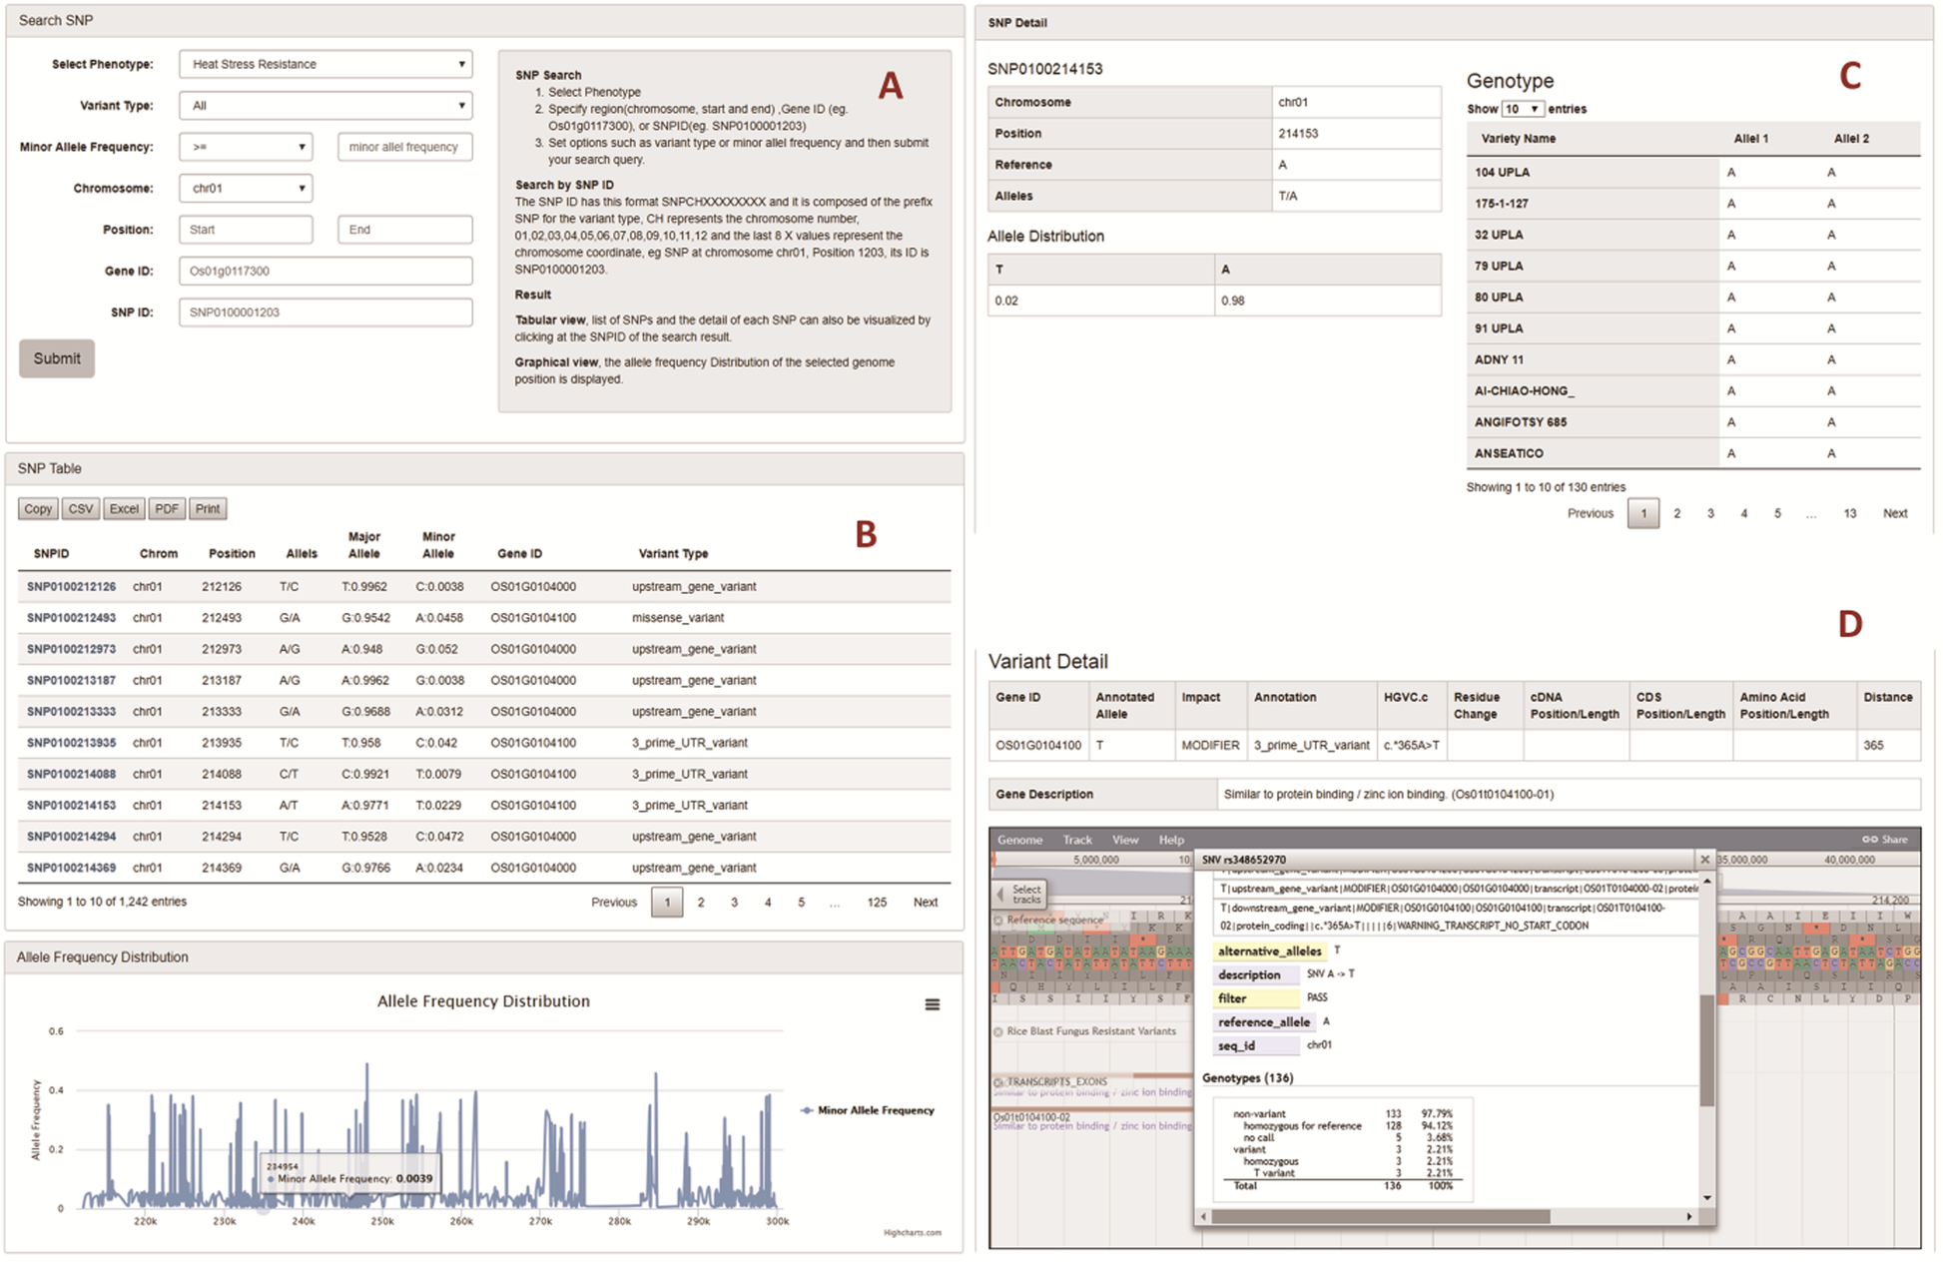The height and width of the screenshot is (1262, 1943).
Task: Open Help menu in browser
Action: [x=1171, y=840]
